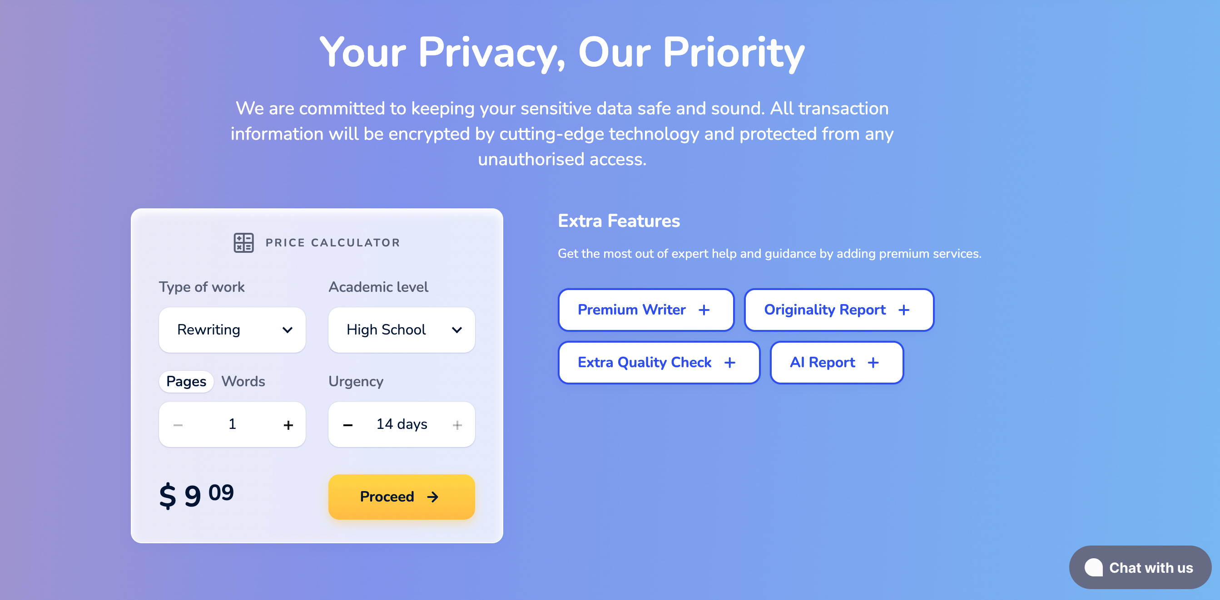Select Type of work Rewriting dropdown

point(232,330)
